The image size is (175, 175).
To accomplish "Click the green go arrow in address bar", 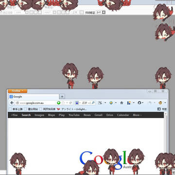I will point(59,103).
